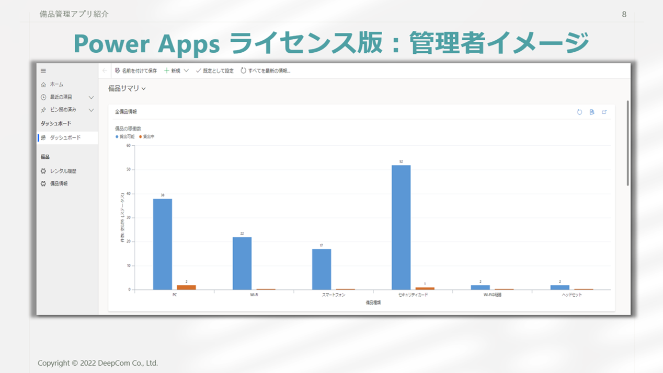
Task: Open the dropdown arrow next to 新規
Action: coord(186,71)
